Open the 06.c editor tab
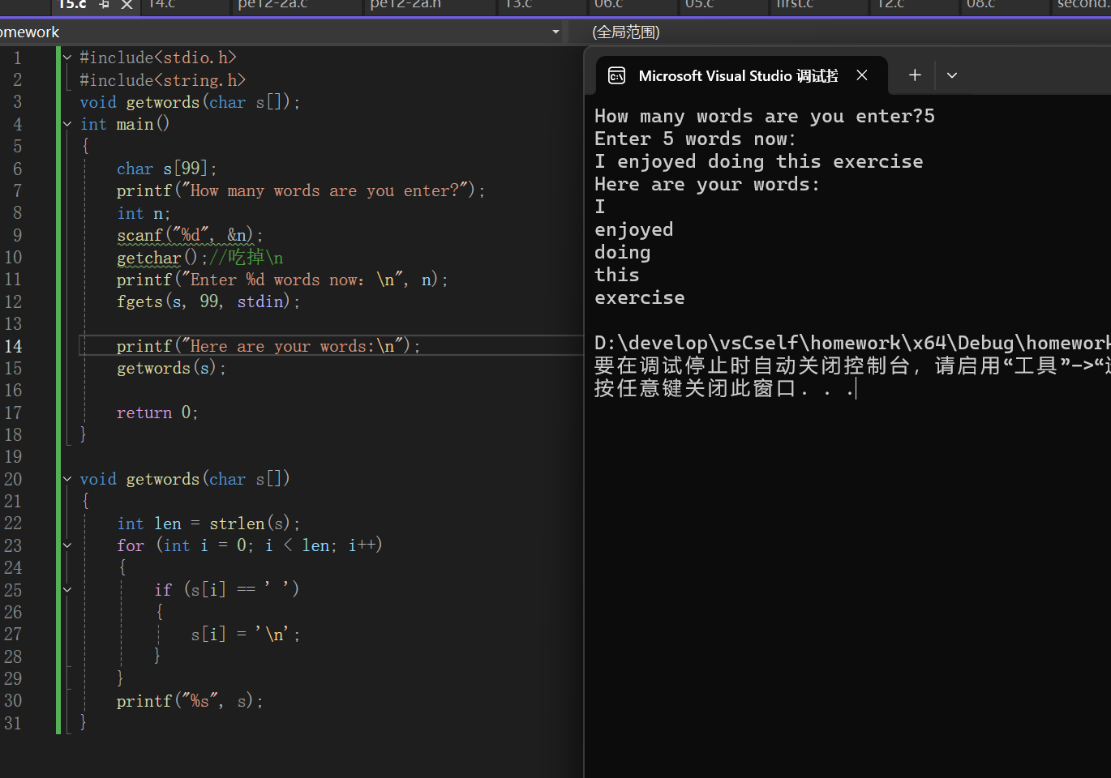1111x778 pixels. click(608, 5)
